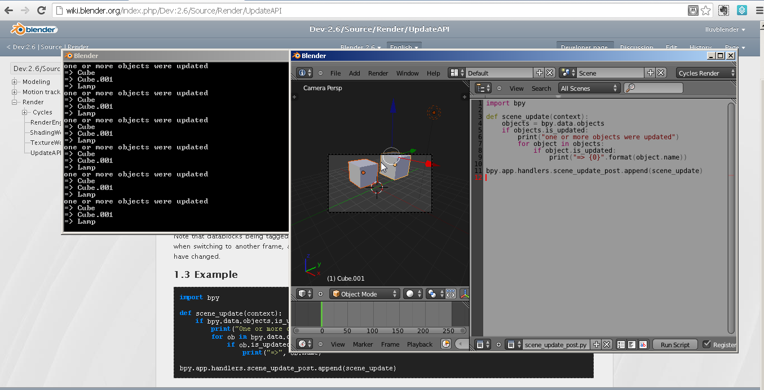Viewport: 764px width, 390px height.
Task: Click the Outliner search magnifier field
Action: click(653, 88)
